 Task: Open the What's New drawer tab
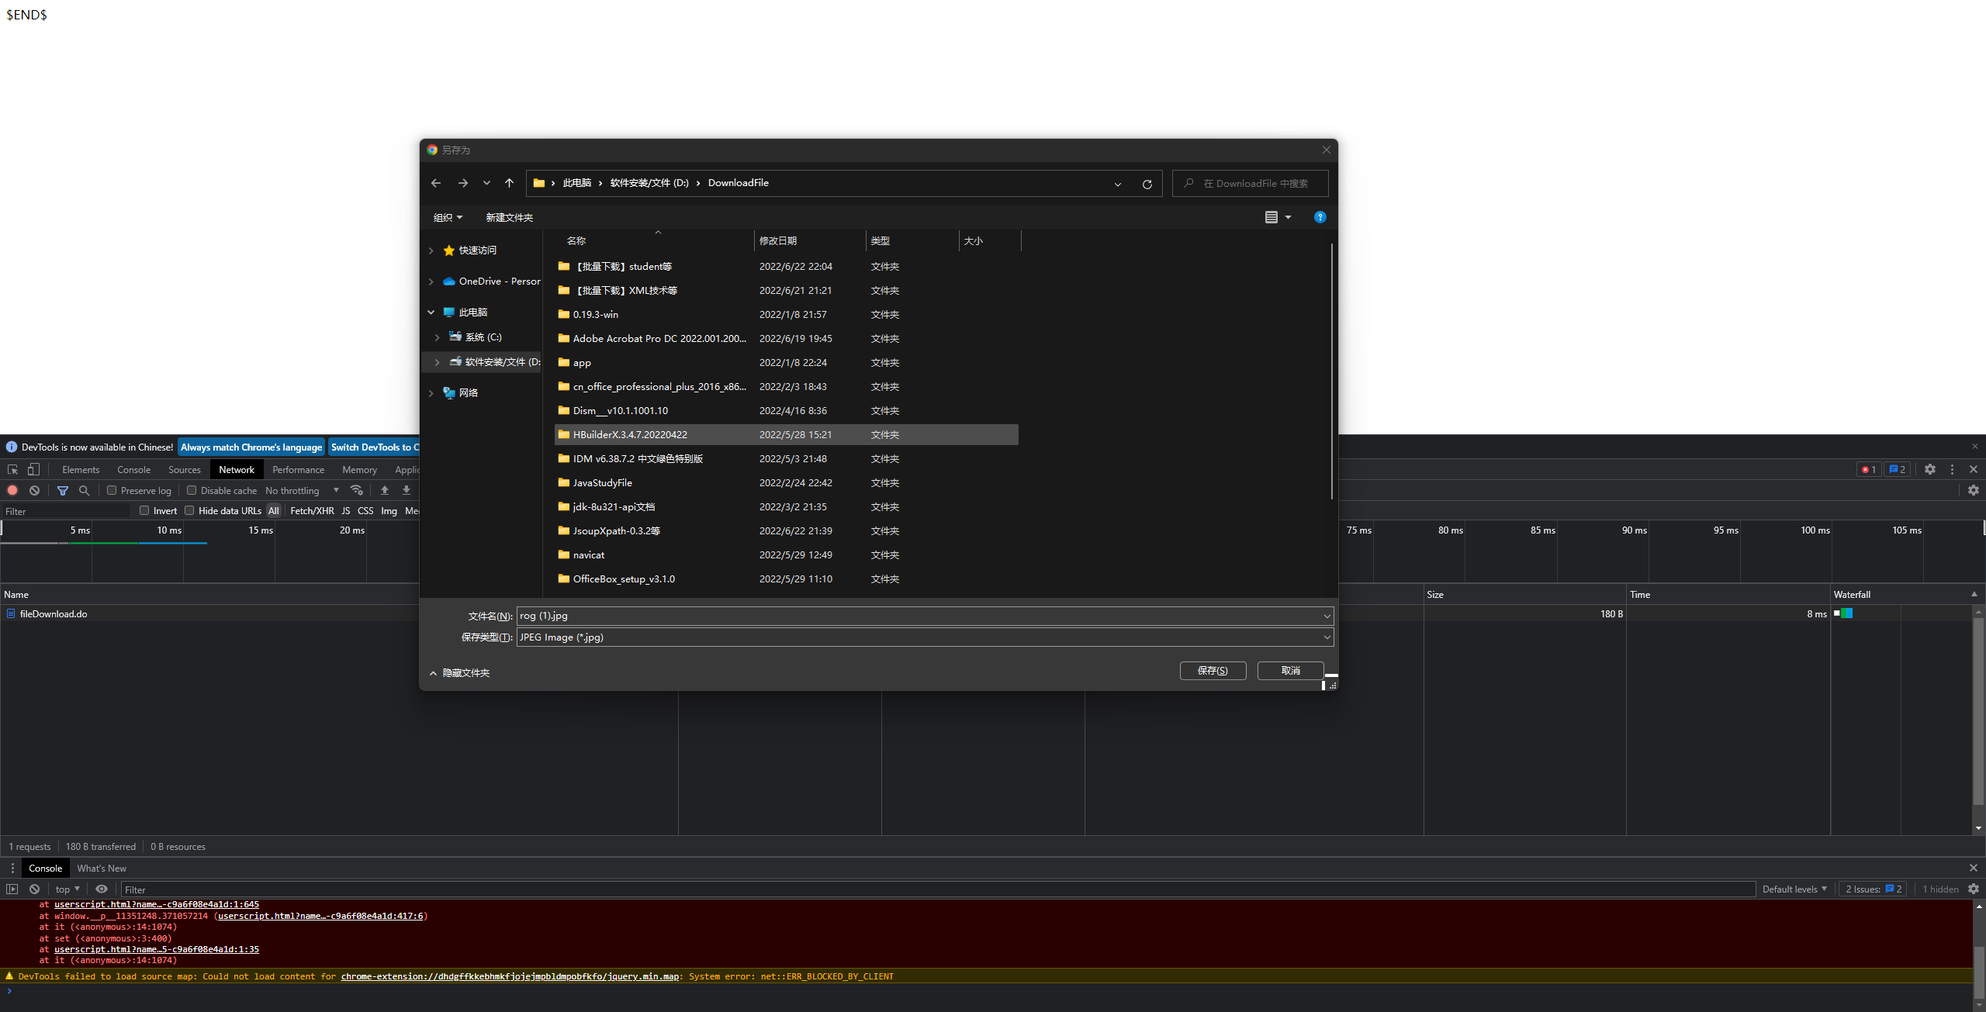tap(102, 869)
